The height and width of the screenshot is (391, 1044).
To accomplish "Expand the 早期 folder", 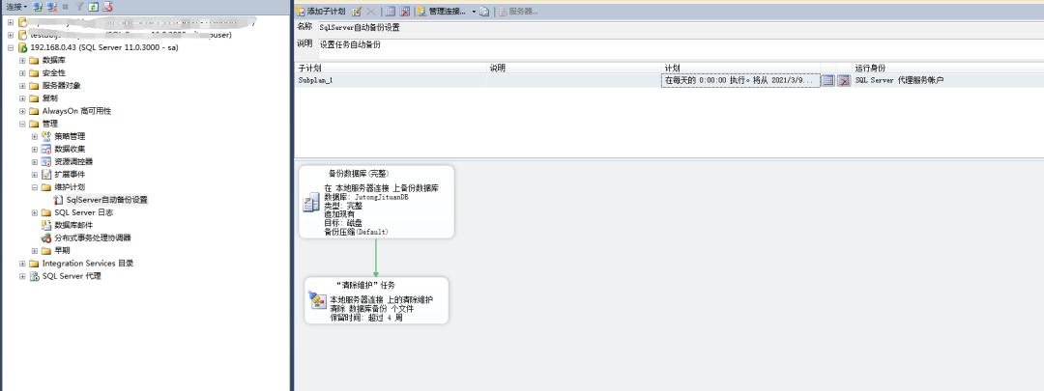I will pos(35,251).
